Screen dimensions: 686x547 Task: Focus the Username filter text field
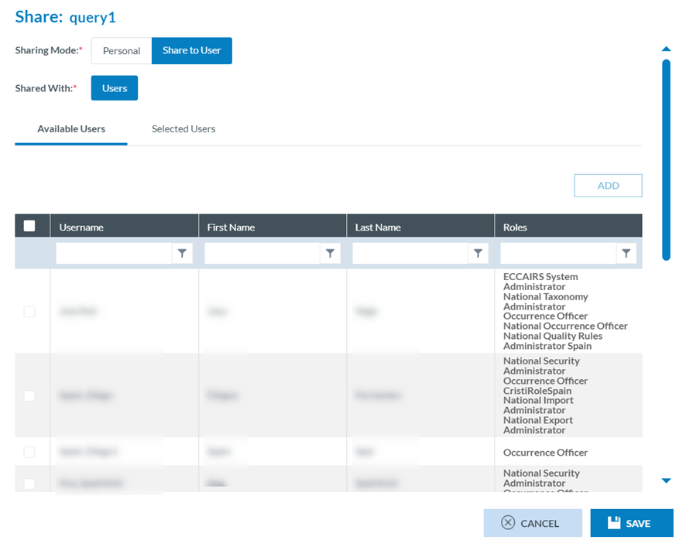click(114, 253)
